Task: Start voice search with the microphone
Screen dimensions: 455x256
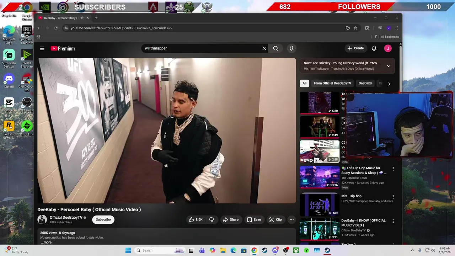Action: (291, 48)
